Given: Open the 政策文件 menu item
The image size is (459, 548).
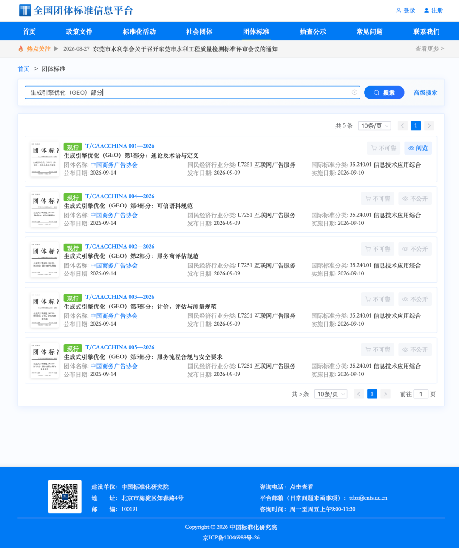Looking at the screenshot, I should tap(79, 32).
